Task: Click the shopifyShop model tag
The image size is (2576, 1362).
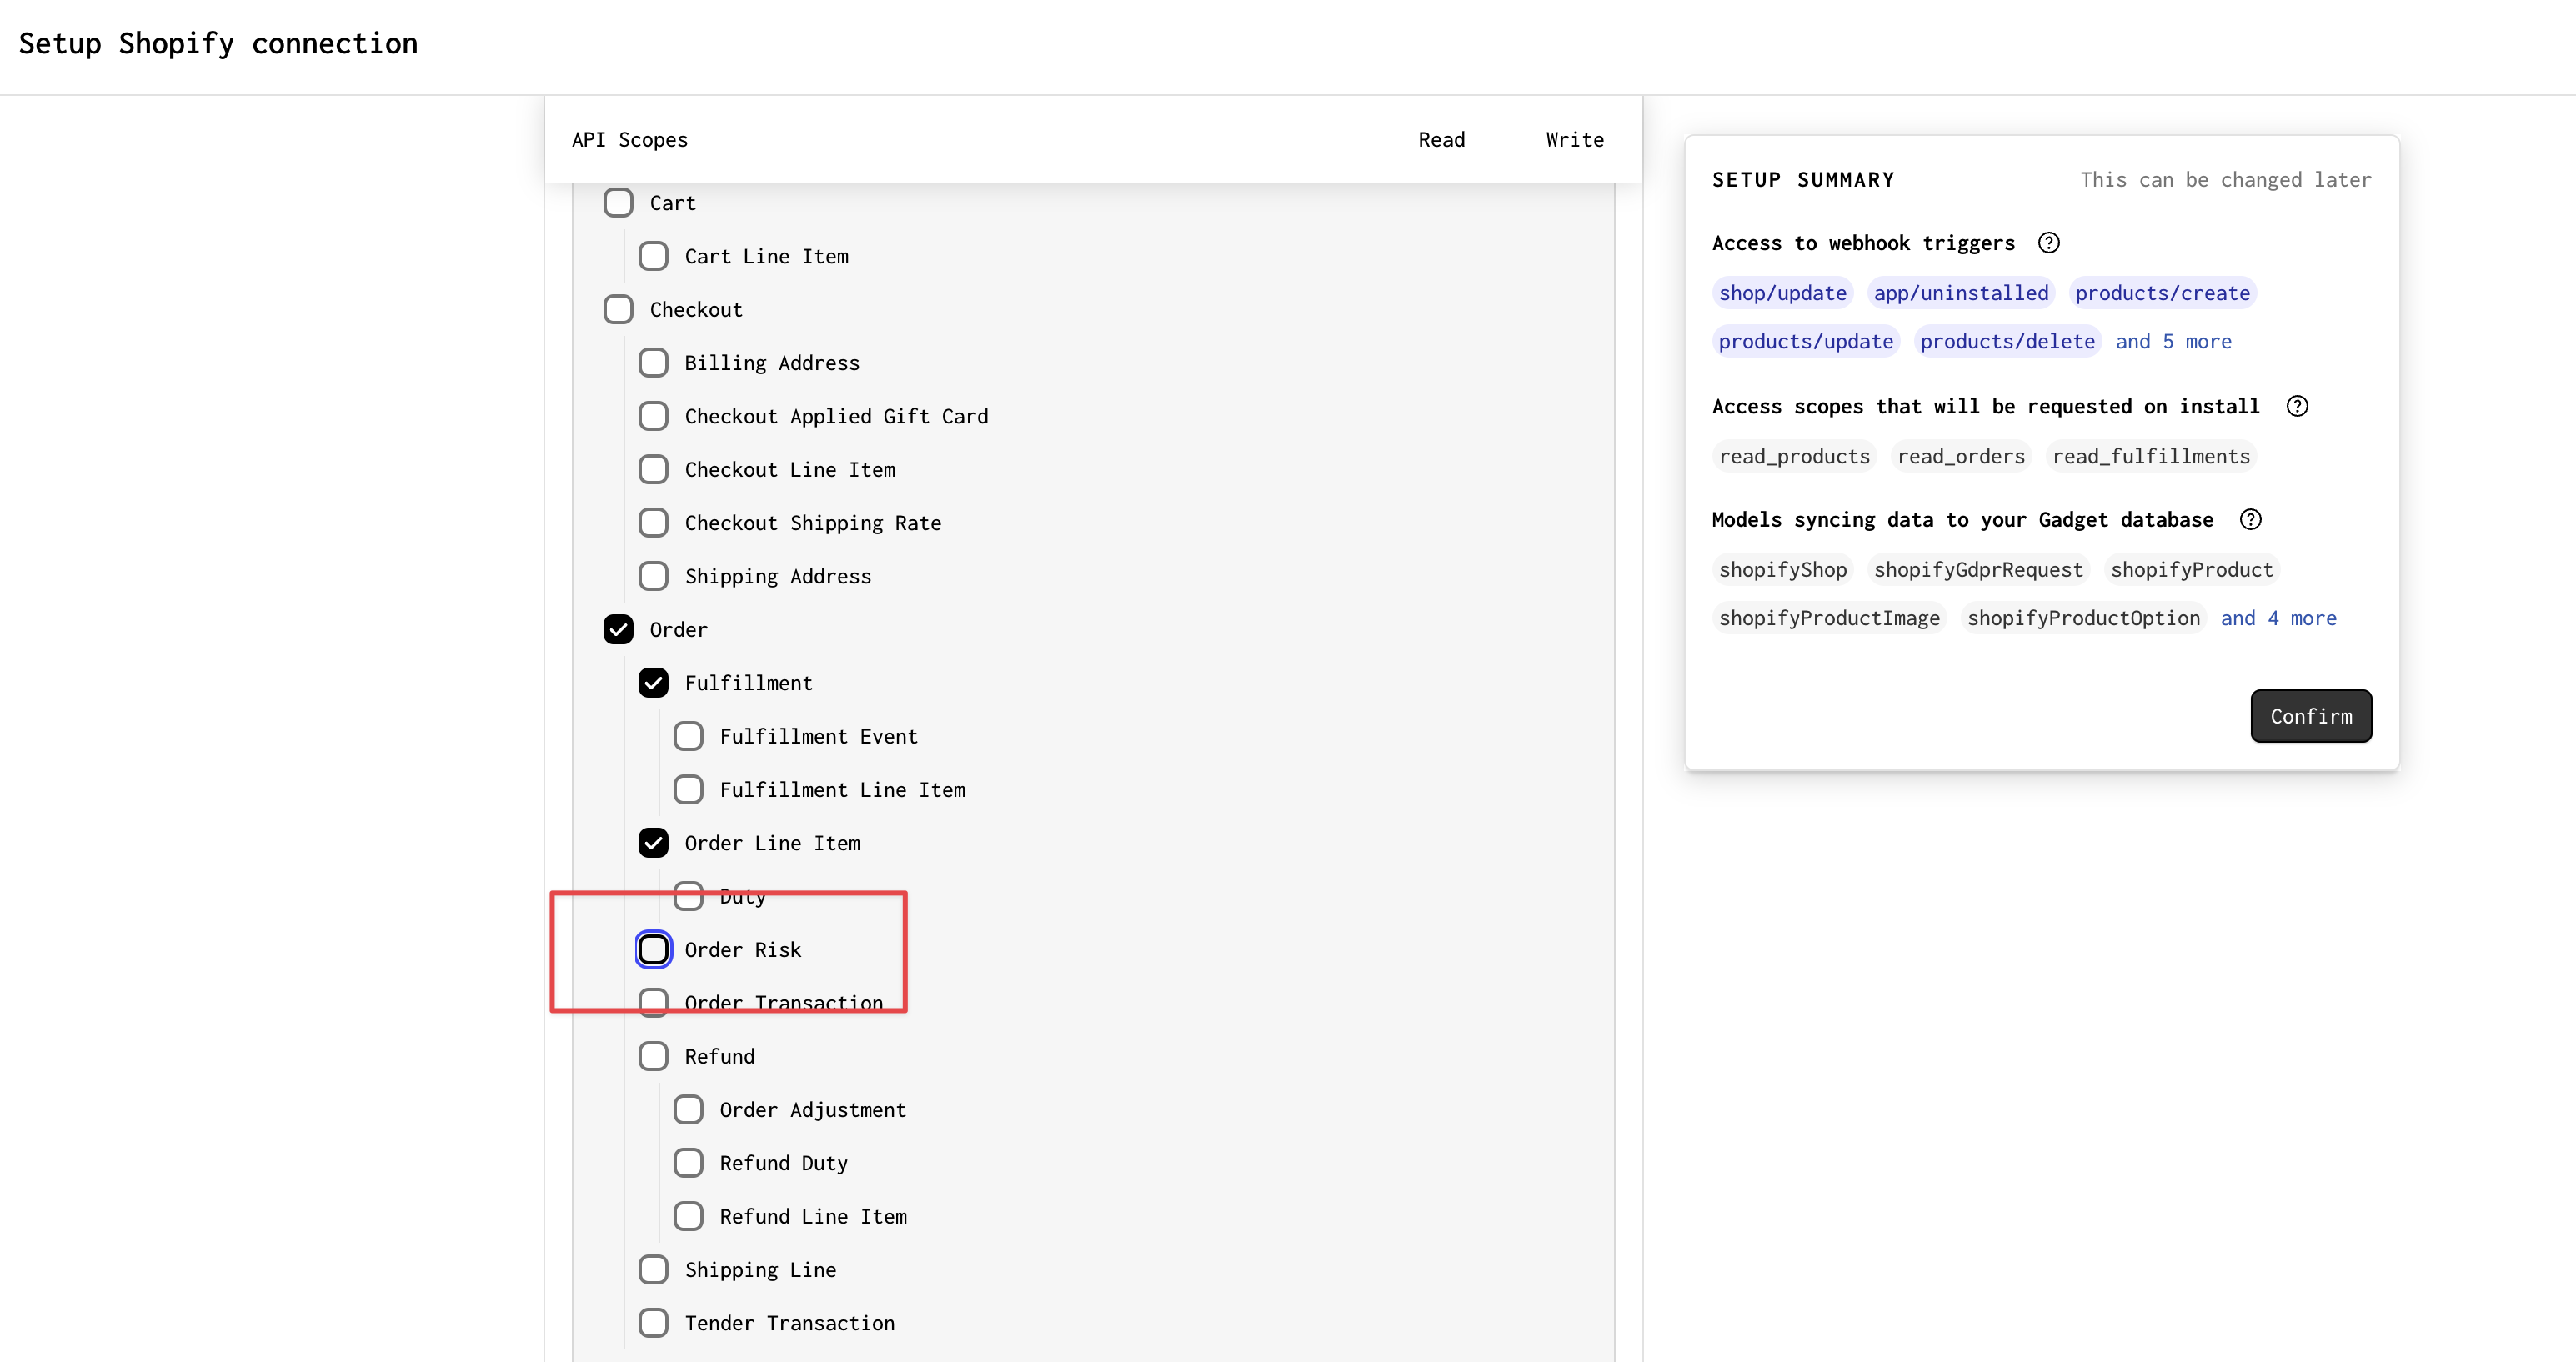Action: [x=1782, y=570]
